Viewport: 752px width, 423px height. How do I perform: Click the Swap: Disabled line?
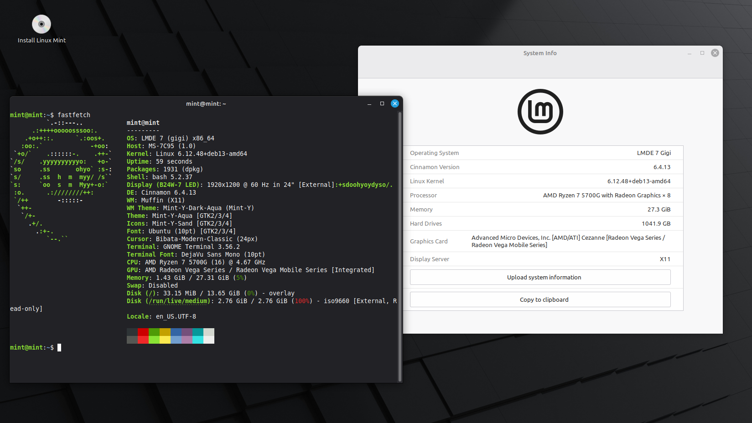(152, 285)
